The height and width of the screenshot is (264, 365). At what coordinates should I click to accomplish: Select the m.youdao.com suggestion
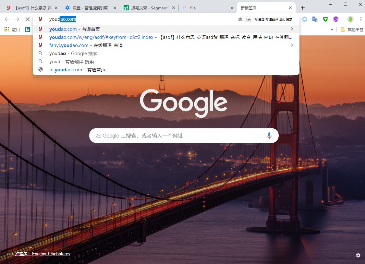pyautogui.click(x=77, y=70)
